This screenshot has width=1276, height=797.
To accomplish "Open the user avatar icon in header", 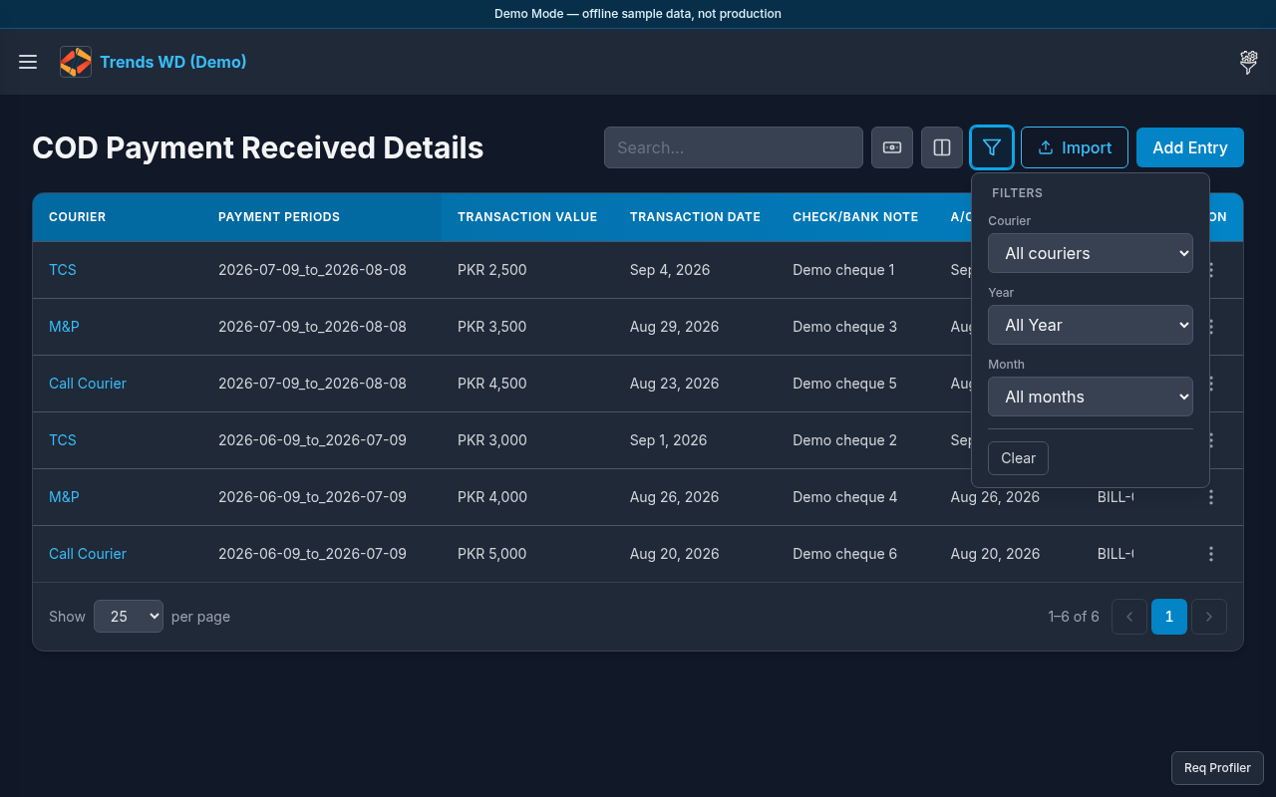I will pos(1248,62).
